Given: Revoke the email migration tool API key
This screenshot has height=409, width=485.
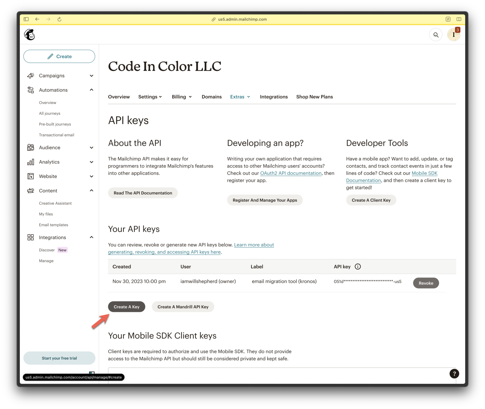Looking at the screenshot, I should click(426, 283).
